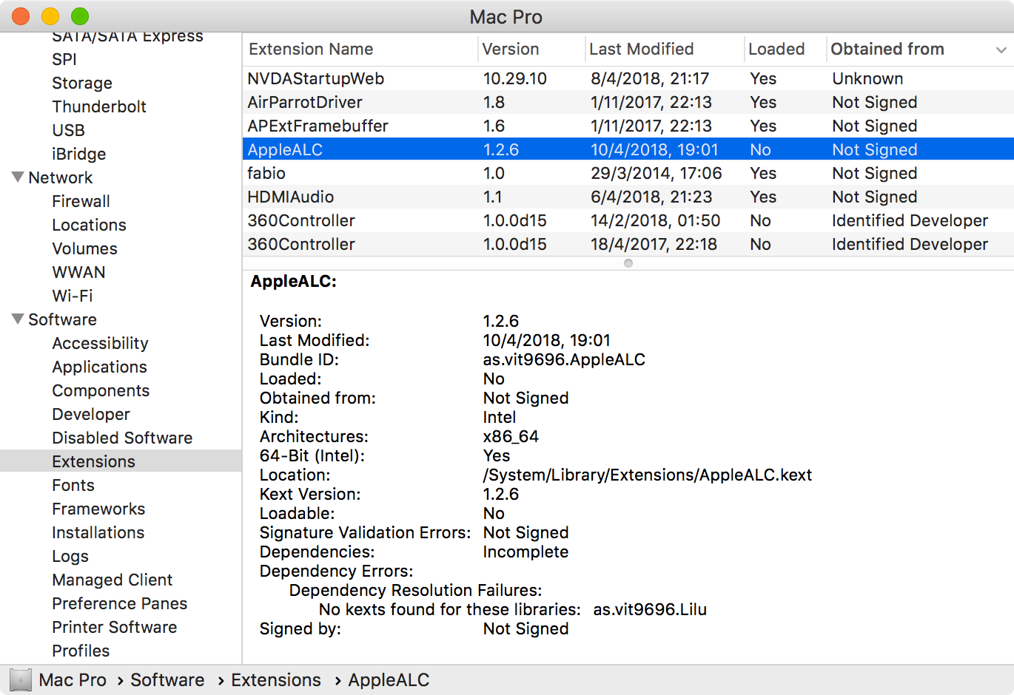Open Fonts in the sidebar
Screen dimensions: 1014x695
pyautogui.click(x=73, y=485)
